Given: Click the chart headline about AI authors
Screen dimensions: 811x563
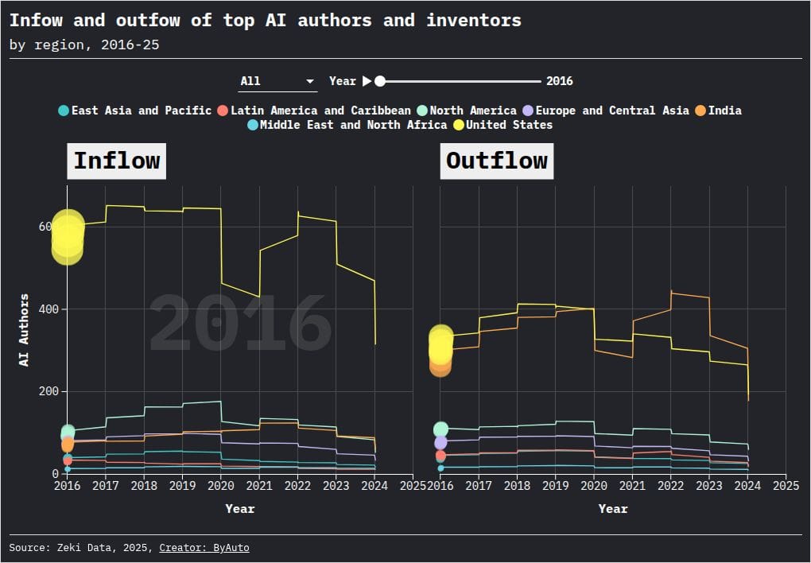Looking at the screenshot, I should point(266,20).
